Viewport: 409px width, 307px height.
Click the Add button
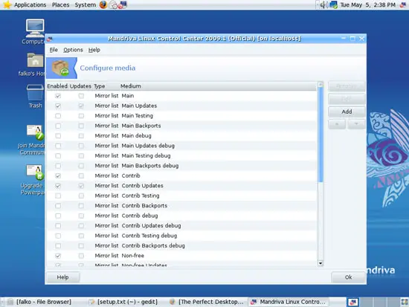pyautogui.click(x=347, y=112)
